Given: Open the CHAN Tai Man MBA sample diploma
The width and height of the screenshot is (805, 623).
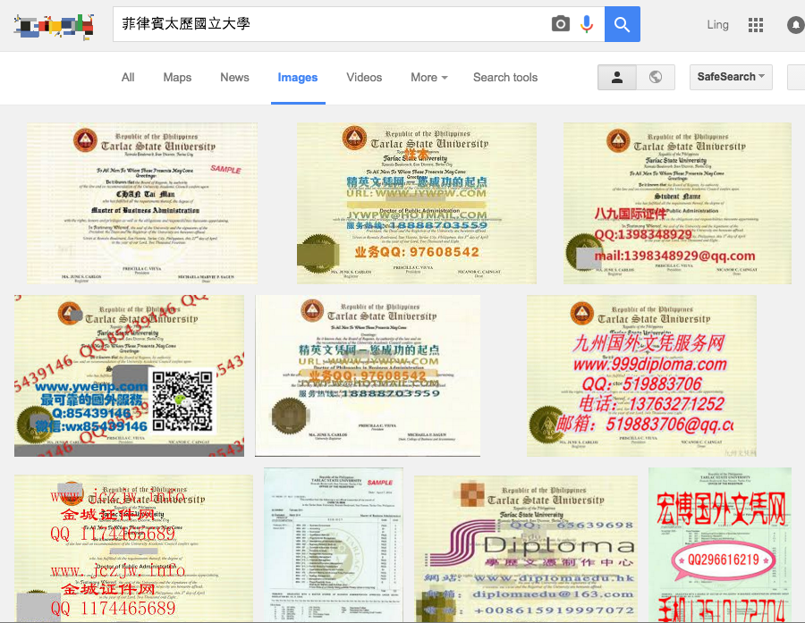Looking at the screenshot, I should [142, 203].
